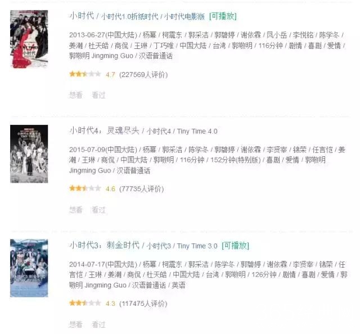Mark 小时代 as 想看

[75, 95]
